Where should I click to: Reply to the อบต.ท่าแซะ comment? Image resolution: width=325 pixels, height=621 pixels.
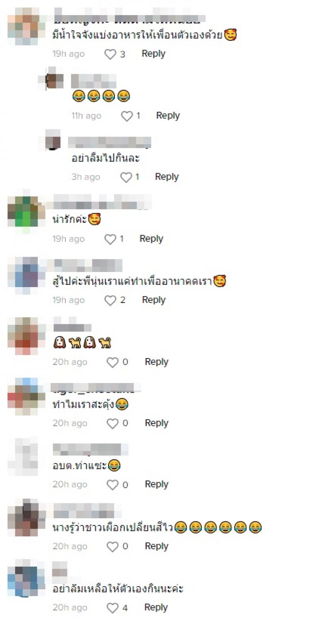click(x=157, y=484)
